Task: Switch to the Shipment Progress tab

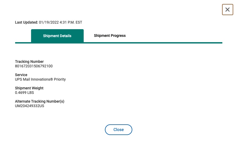Action: 110,36
